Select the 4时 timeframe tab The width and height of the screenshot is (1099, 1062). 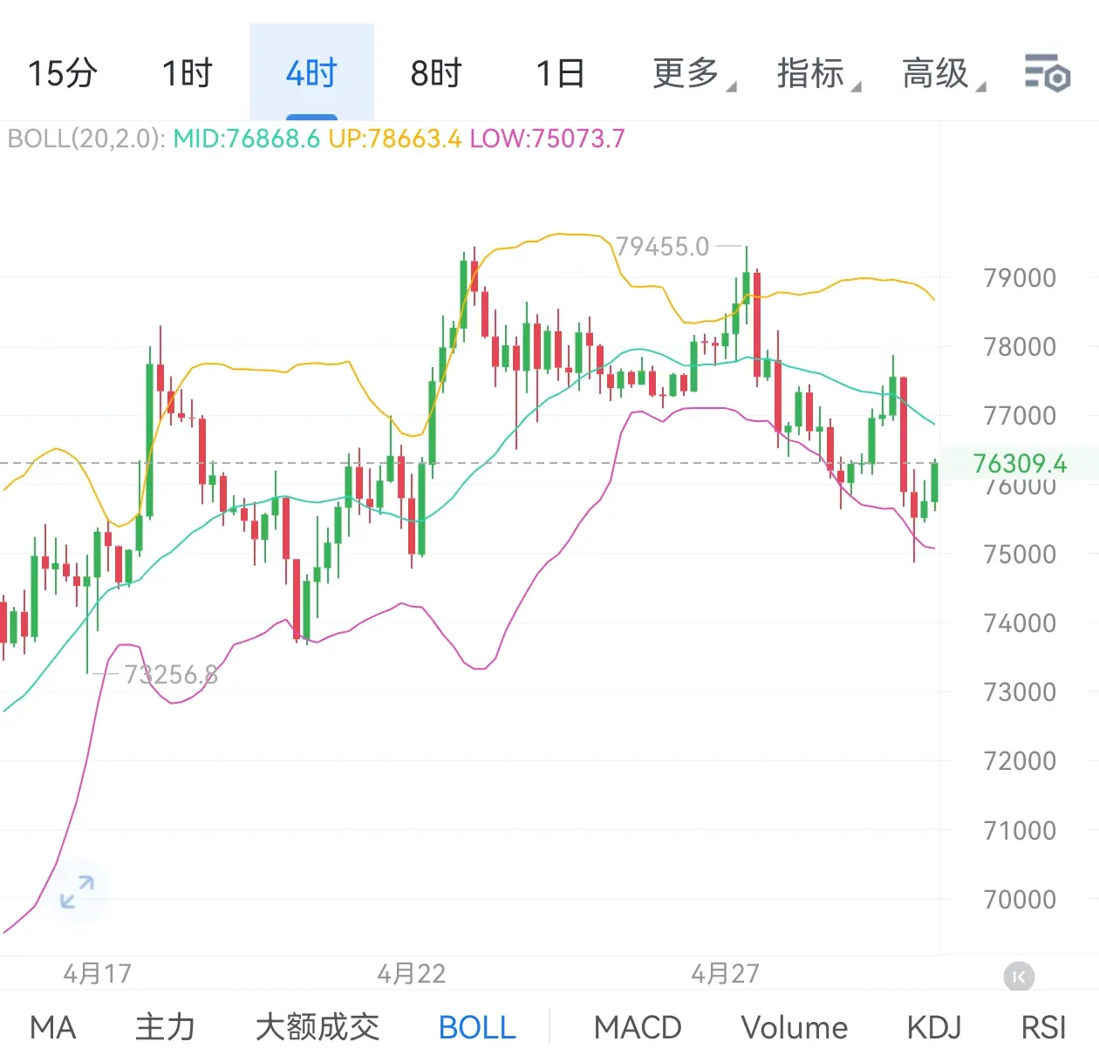coord(311,72)
